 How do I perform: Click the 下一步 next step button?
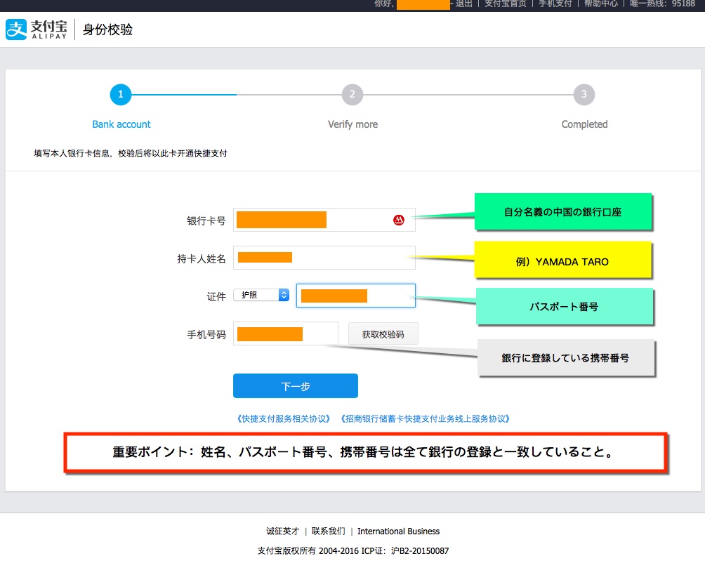click(x=296, y=386)
